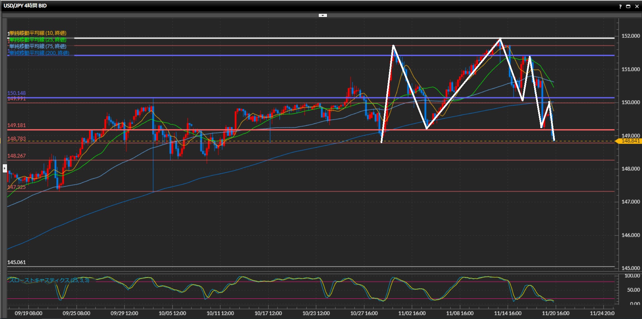Image resolution: width=642 pixels, height=319 pixels.
Task: Click the 単純移動平均線 (25, 終値) indicator label
Action: tap(37, 40)
